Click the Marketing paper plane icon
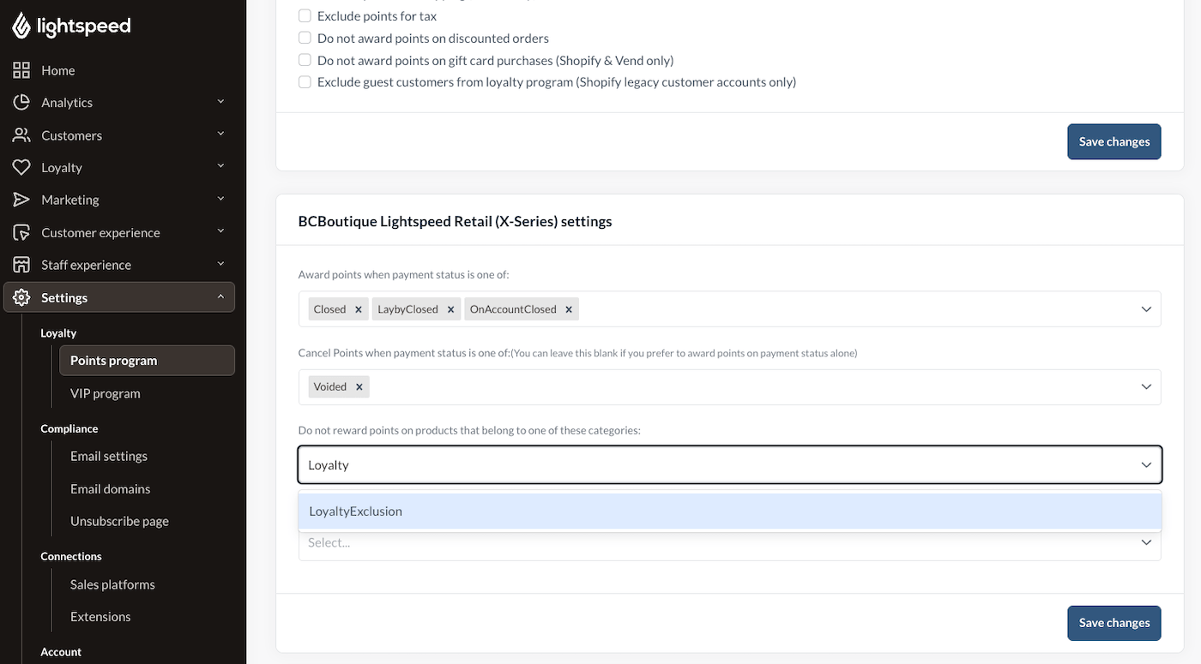The width and height of the screenshot is (1201, 664). pos(21,200)
